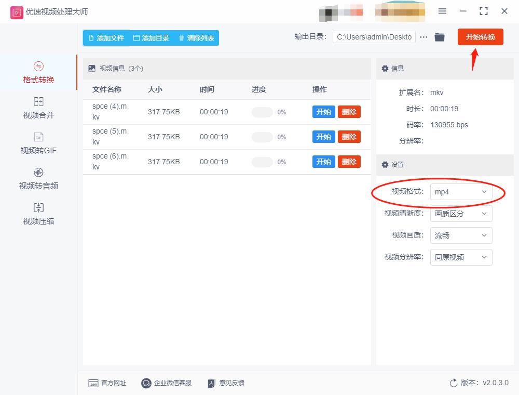The width and height of the screenshot is (519, 395).
Task: Open the 企业微信客服 link
Action: 166,383
